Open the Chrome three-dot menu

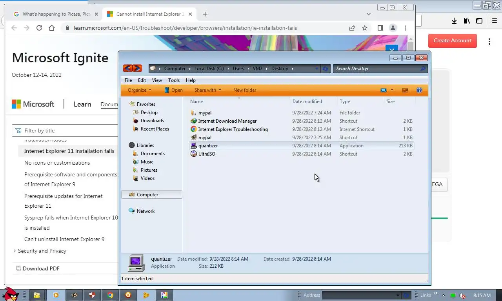[x=406, y=28]
